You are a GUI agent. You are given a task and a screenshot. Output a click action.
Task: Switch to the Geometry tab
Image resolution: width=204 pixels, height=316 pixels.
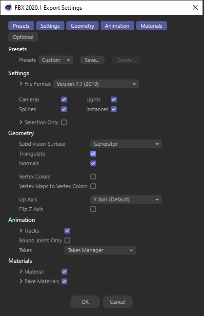pos(82,26)
